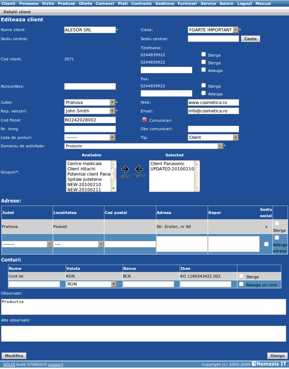Click the Alte observatii text area
This screenshot has width=289, height=369.
(x=143, y=334)
